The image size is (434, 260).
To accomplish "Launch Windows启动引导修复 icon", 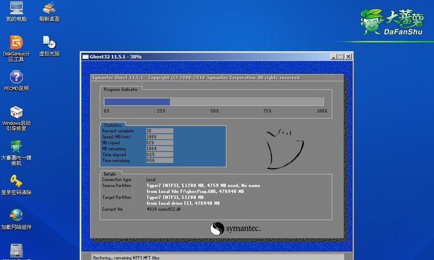I will tap(16, 118).
